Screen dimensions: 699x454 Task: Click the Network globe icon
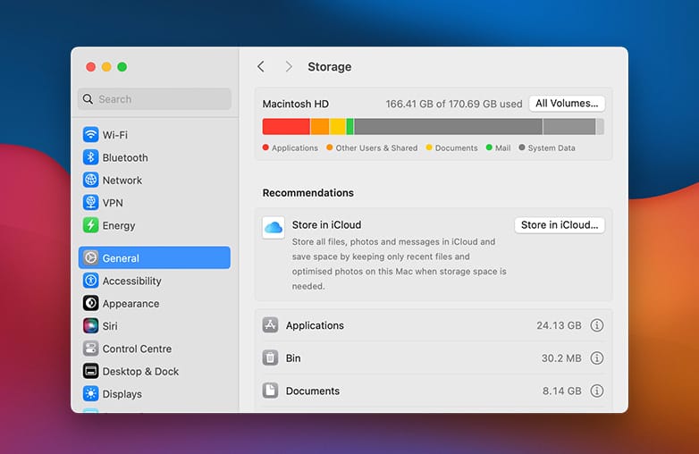(90, 180)
